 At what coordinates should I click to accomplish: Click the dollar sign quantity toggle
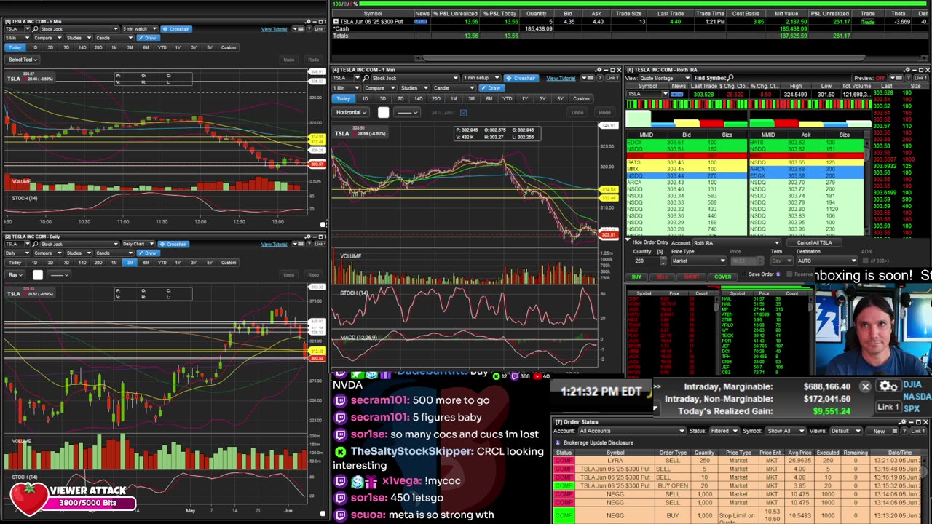660,252
